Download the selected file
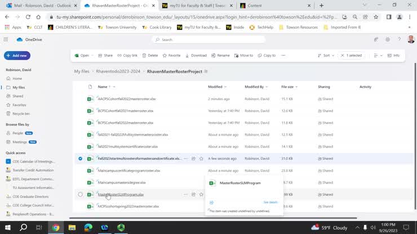417x234 pixels. click(x=196, y=56)
